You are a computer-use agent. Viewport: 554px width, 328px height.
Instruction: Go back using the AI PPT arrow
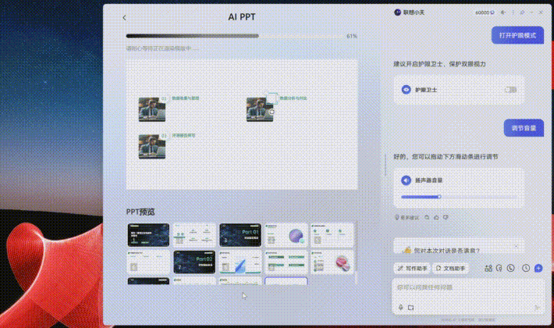pos(125,16)
